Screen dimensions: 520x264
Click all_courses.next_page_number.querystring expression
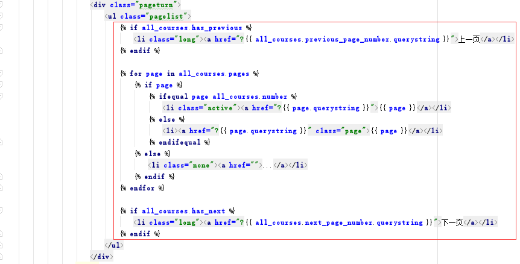click(x=339, y=222)
